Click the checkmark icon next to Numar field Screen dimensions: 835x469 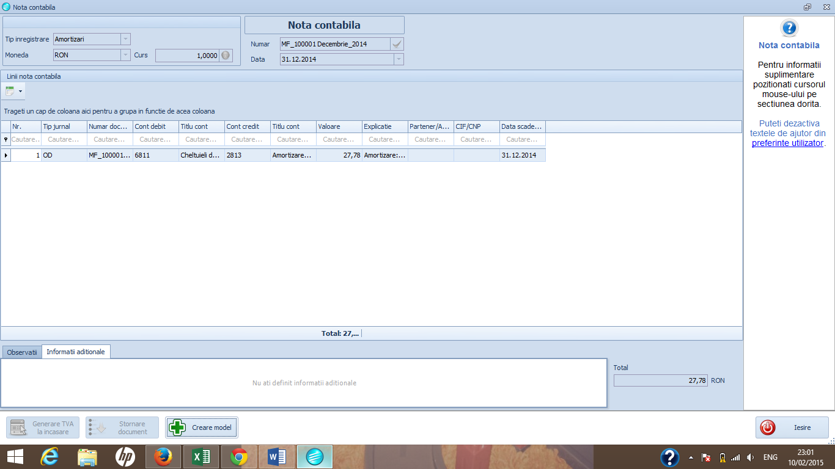(397, 44)
